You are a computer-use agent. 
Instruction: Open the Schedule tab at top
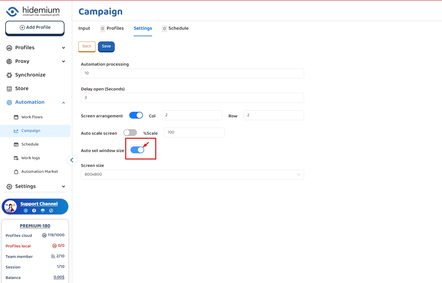178,28
